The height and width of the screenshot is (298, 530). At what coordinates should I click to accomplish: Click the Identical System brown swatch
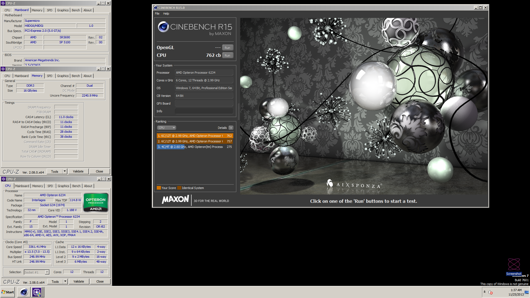click(179, 188)
